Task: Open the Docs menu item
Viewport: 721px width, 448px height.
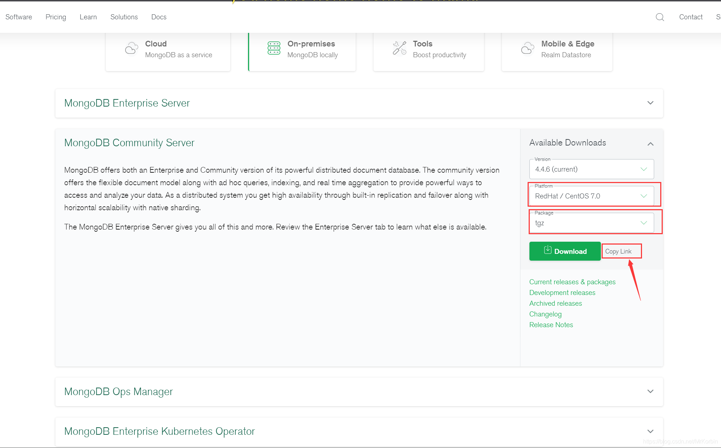Action: [159, 17]
